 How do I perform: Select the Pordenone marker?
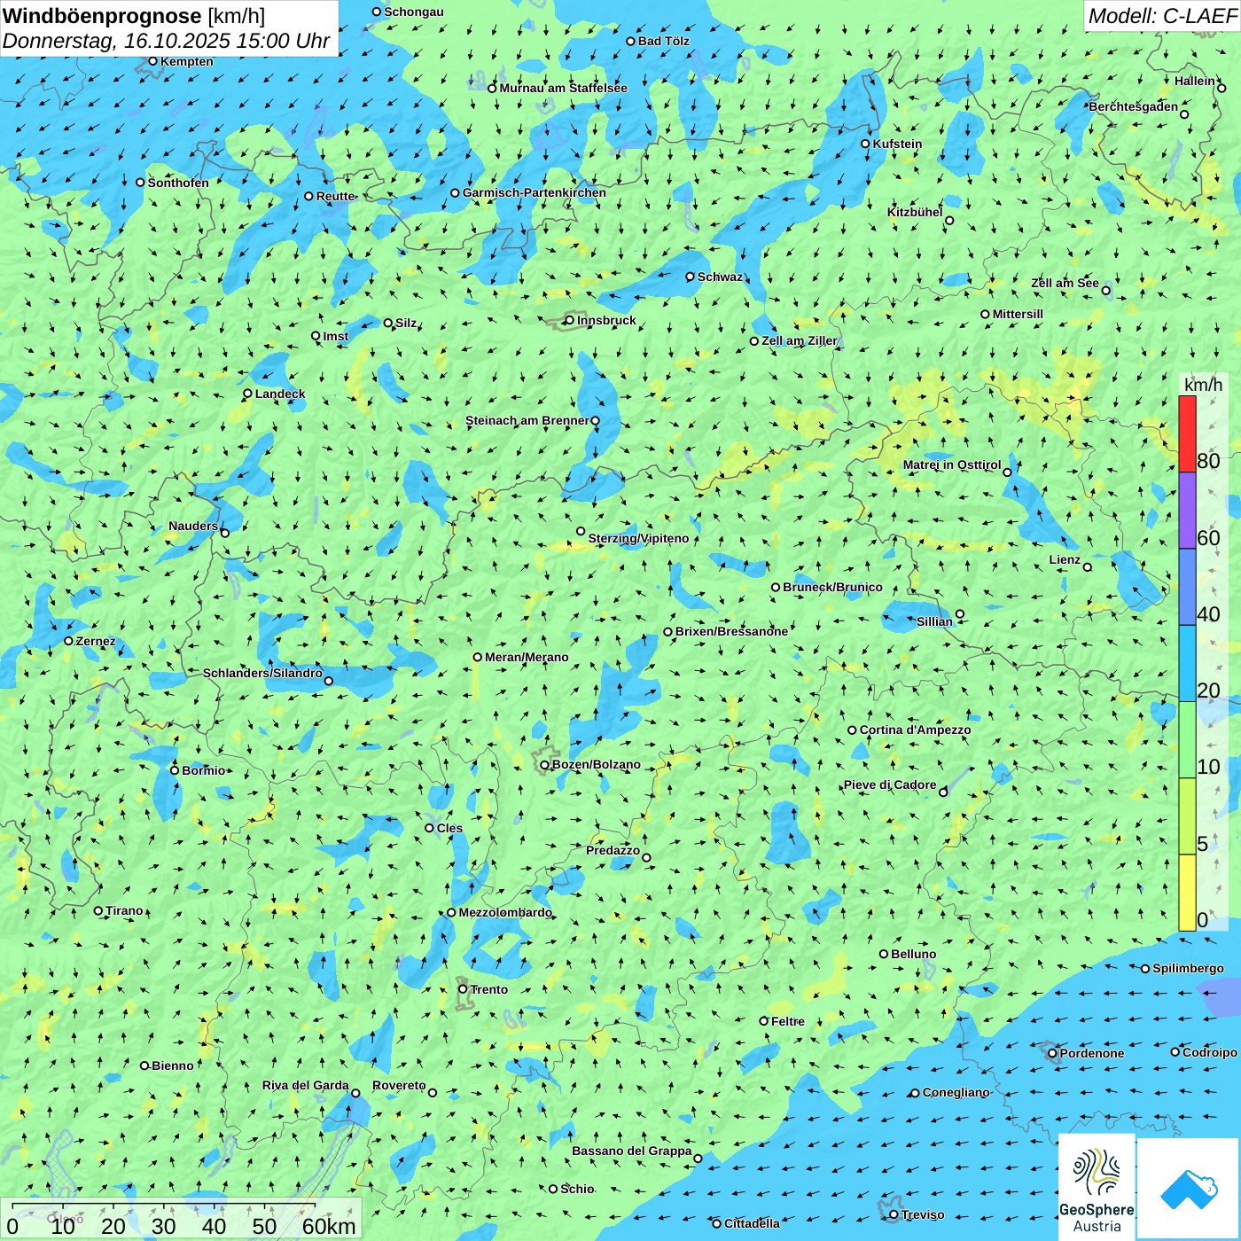point(1053,1053)
